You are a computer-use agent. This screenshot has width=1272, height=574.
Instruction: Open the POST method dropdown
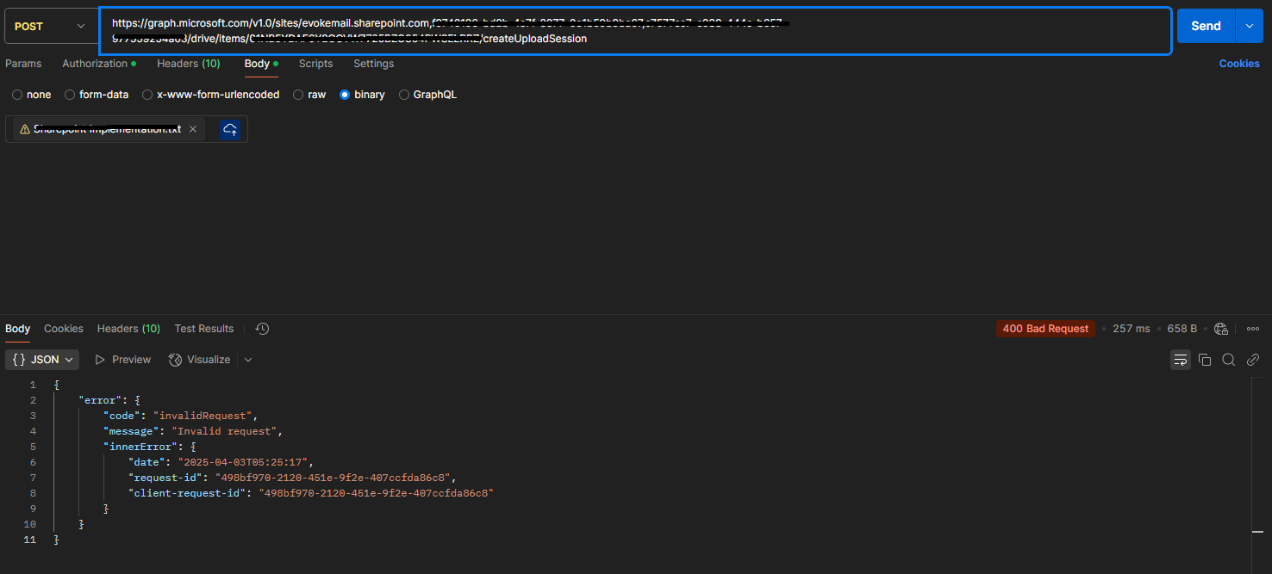(49, 27)
